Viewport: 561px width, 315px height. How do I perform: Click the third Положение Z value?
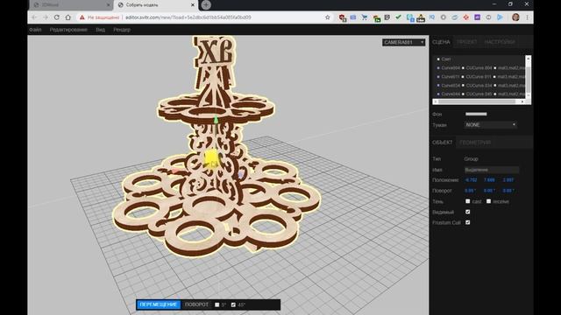[508, 180]
